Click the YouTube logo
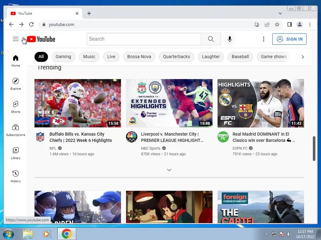This screenshot has height=240, width=321. click(x=41, y=39)
